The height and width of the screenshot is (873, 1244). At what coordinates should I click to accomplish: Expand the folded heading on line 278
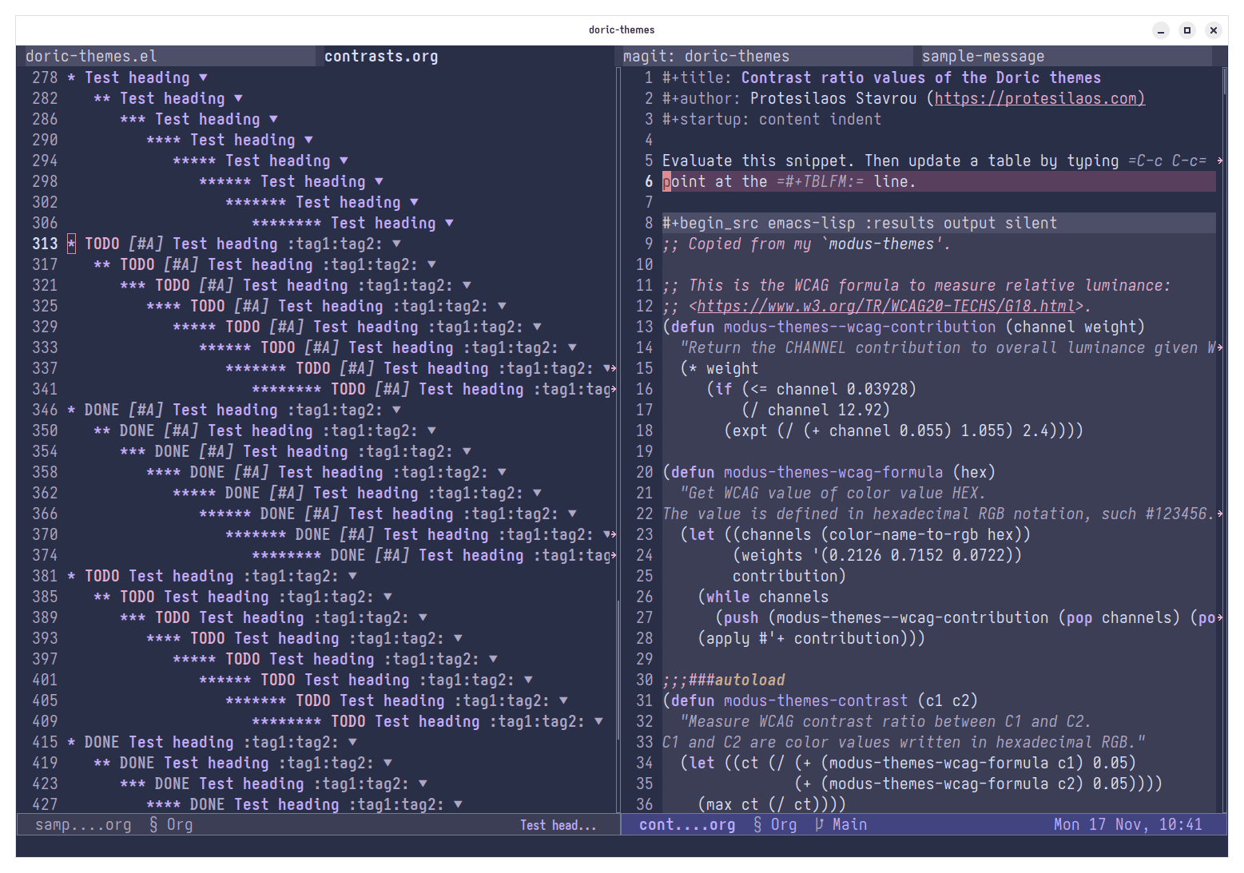pos(203,77)
